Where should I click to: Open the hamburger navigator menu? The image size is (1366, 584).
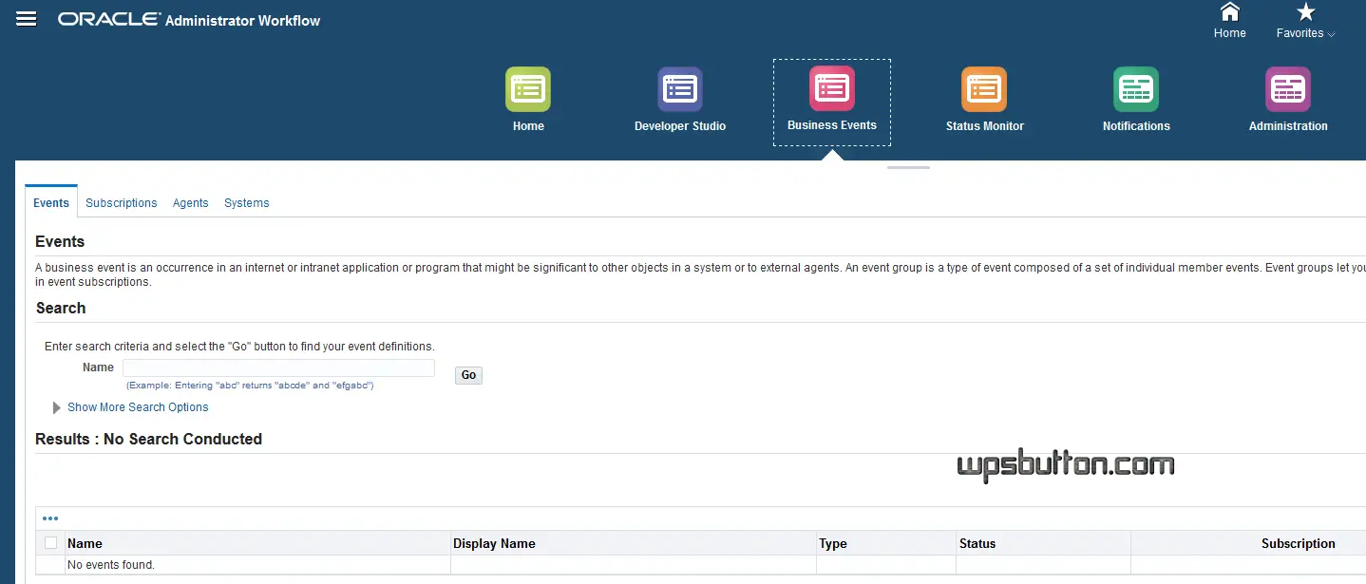[x=27, y=19]
